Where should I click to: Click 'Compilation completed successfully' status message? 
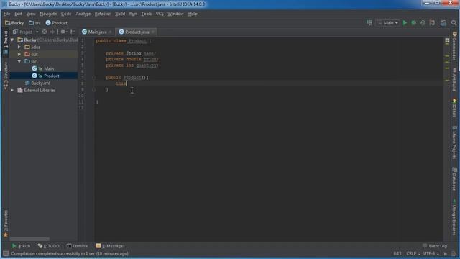pos(70,253)
